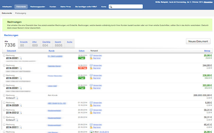Open preview icon next to 2014-00029

(x=20, y=105)
